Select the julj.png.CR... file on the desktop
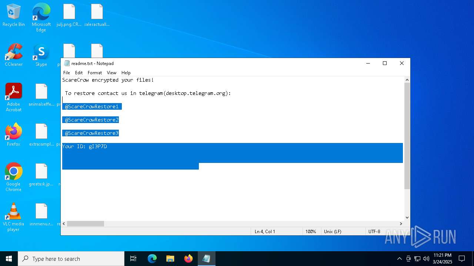Viewport: 474px width, 266px height. pos(69,15)
